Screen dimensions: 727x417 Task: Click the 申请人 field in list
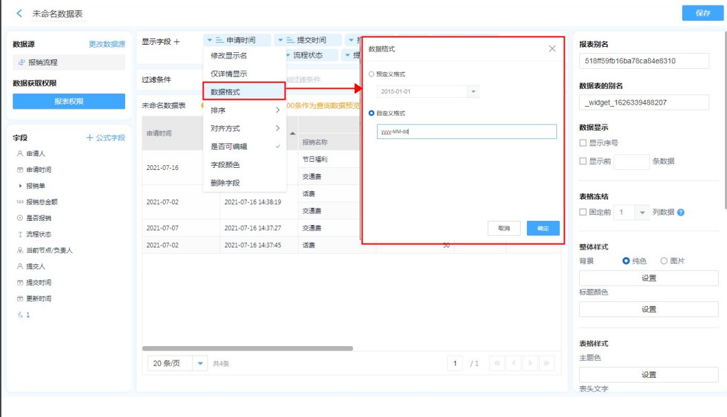pyautogui.click(x=36, y=153)
